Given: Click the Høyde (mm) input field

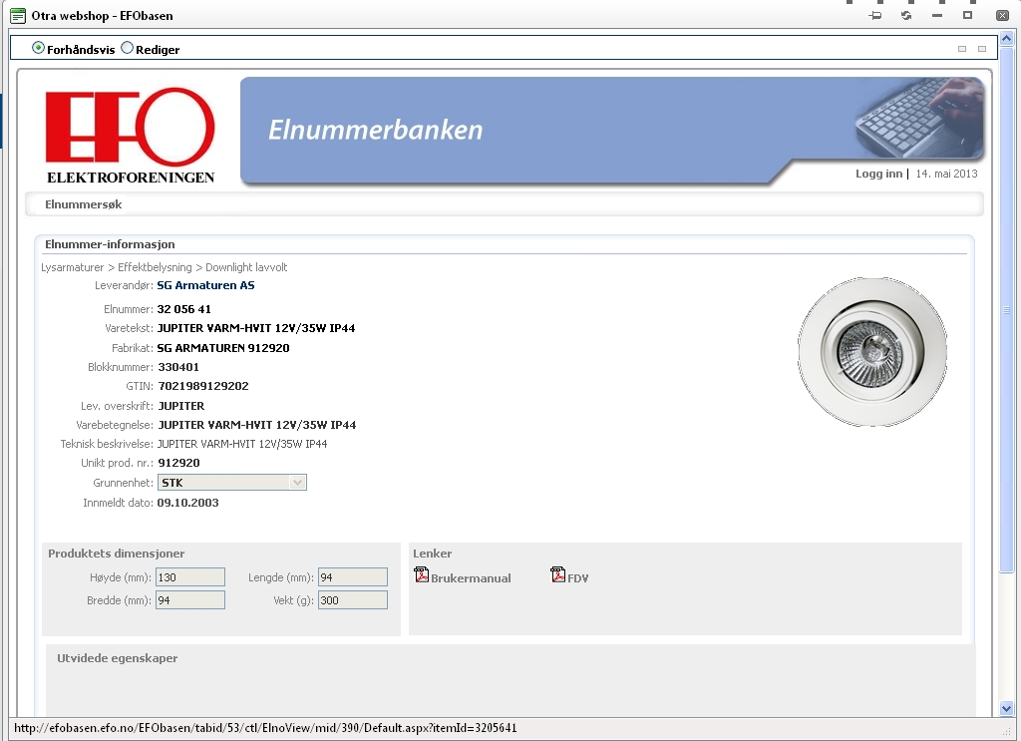Looking at the screenshot, I should [x=189, y=576].
